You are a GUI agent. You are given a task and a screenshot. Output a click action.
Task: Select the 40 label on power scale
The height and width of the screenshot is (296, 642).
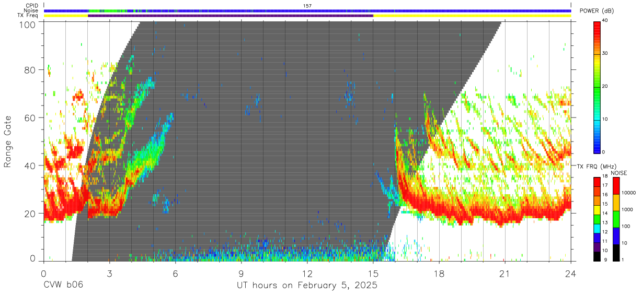click(605, 21)
